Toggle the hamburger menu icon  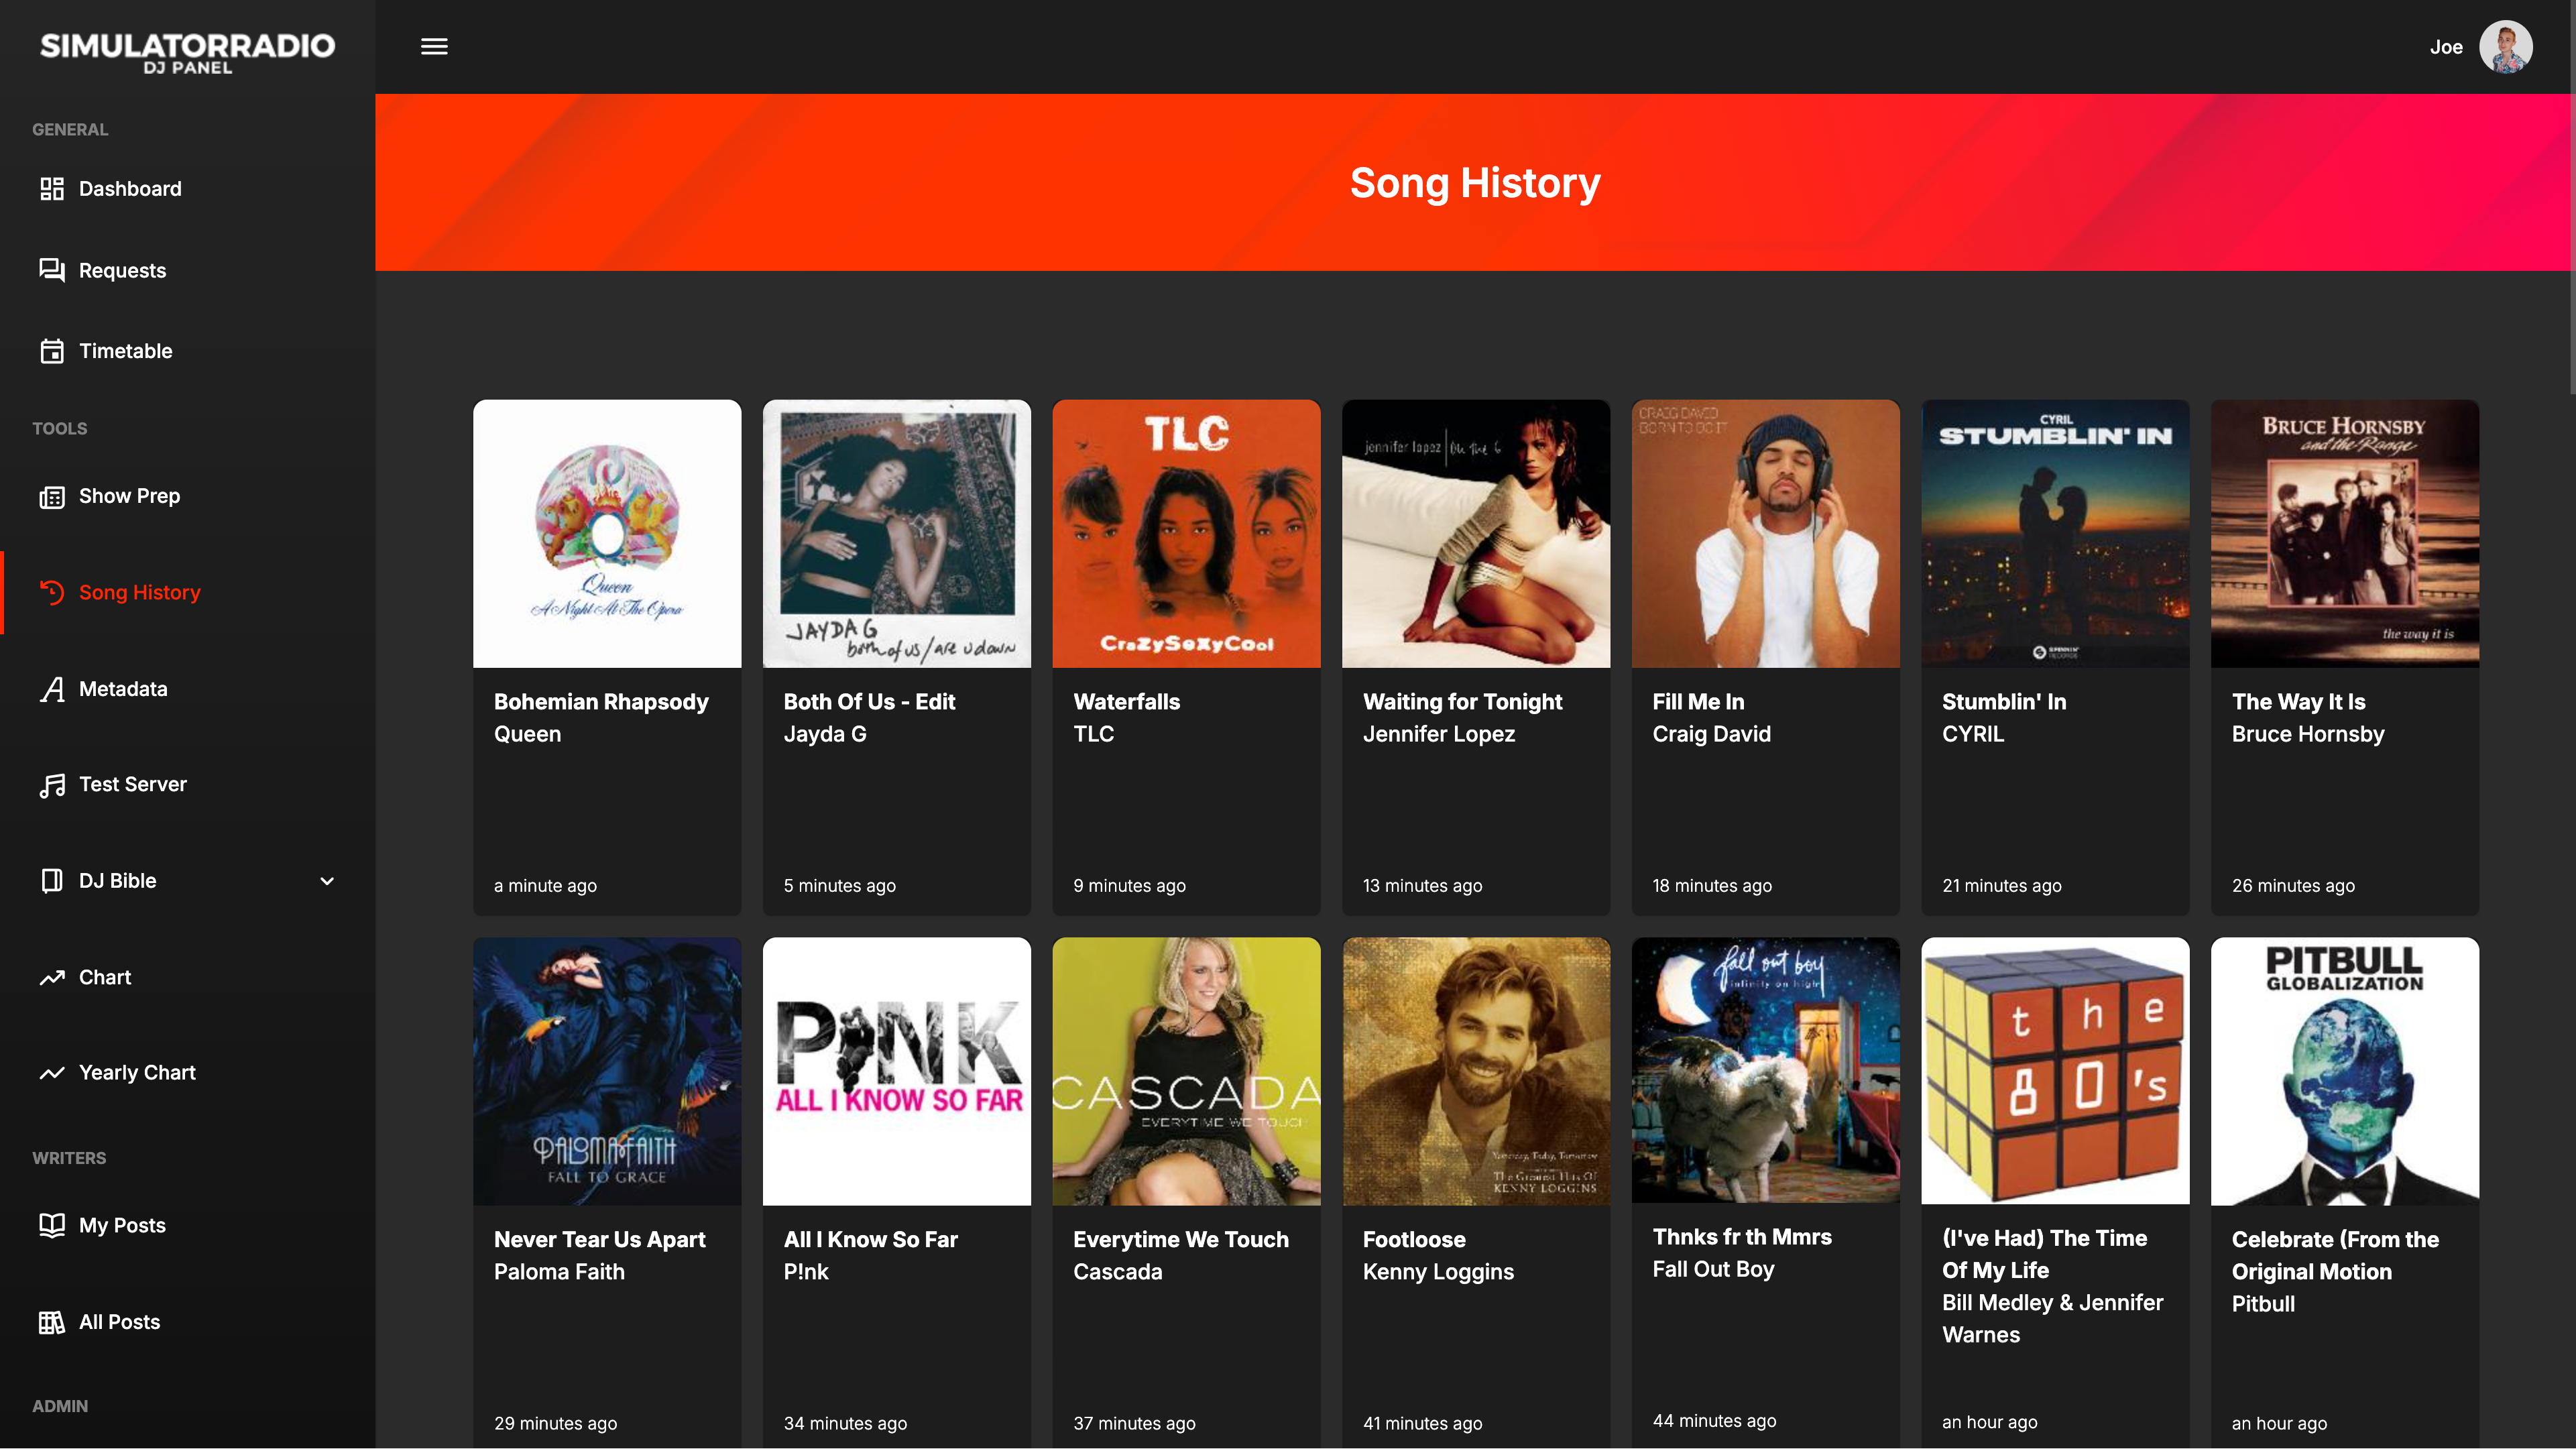tap(434, 47)
